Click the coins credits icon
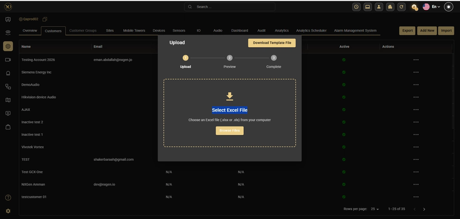Viewport: 460px width, 219px height. coord(414,7)
